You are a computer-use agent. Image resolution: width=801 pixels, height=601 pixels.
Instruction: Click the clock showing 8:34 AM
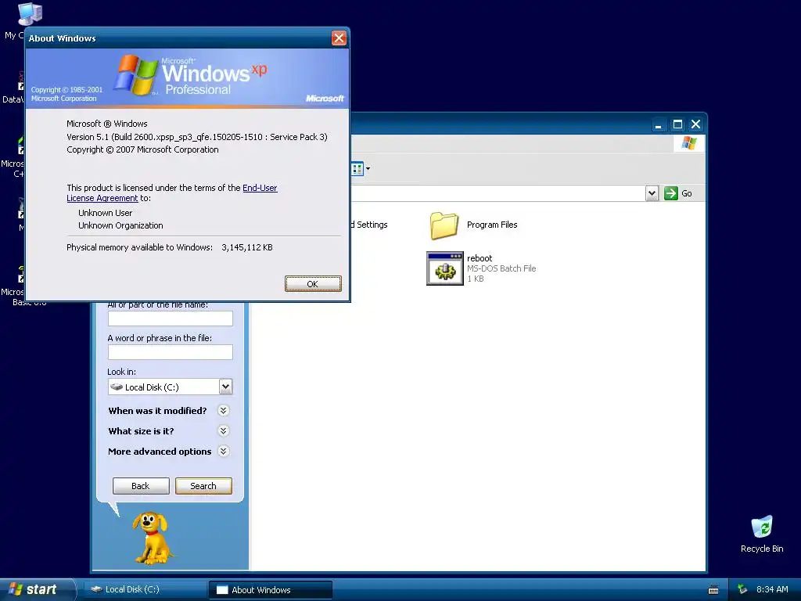pyautogui.click(x=772, y=590)
